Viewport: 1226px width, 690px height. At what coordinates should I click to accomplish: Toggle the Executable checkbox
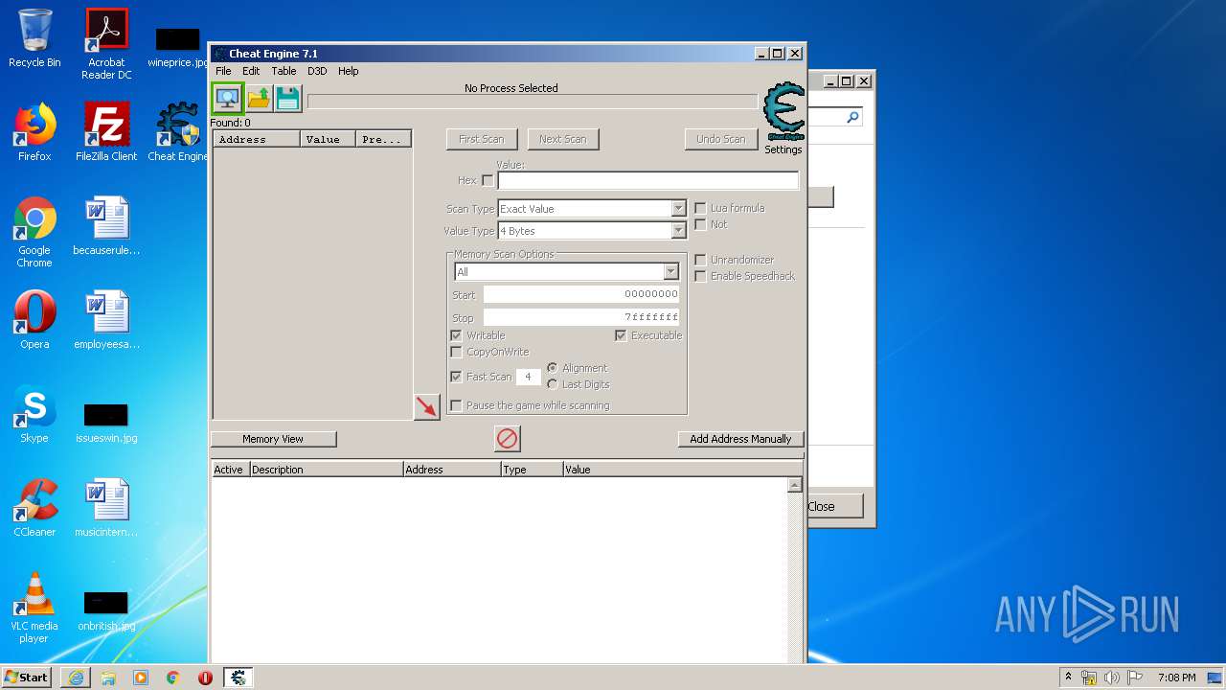(x=621, y=335)
